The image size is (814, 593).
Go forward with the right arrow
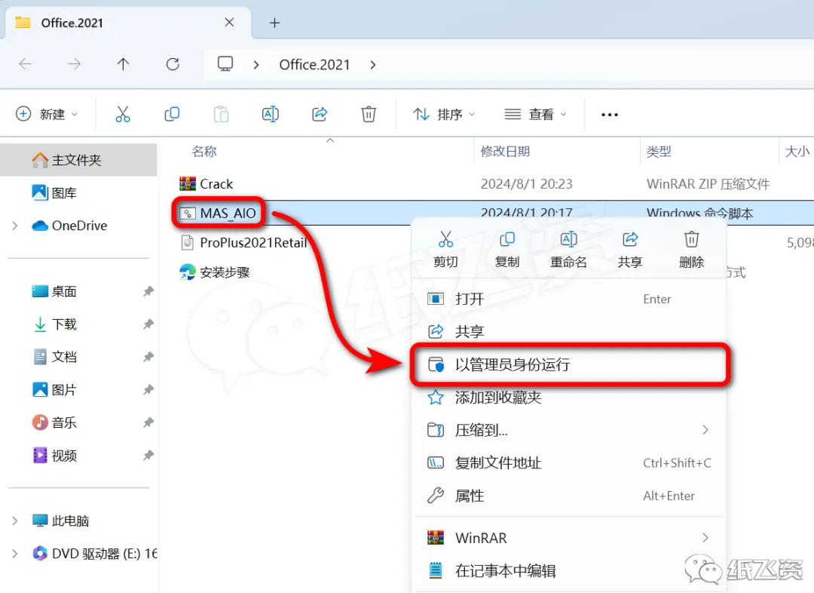74,64
